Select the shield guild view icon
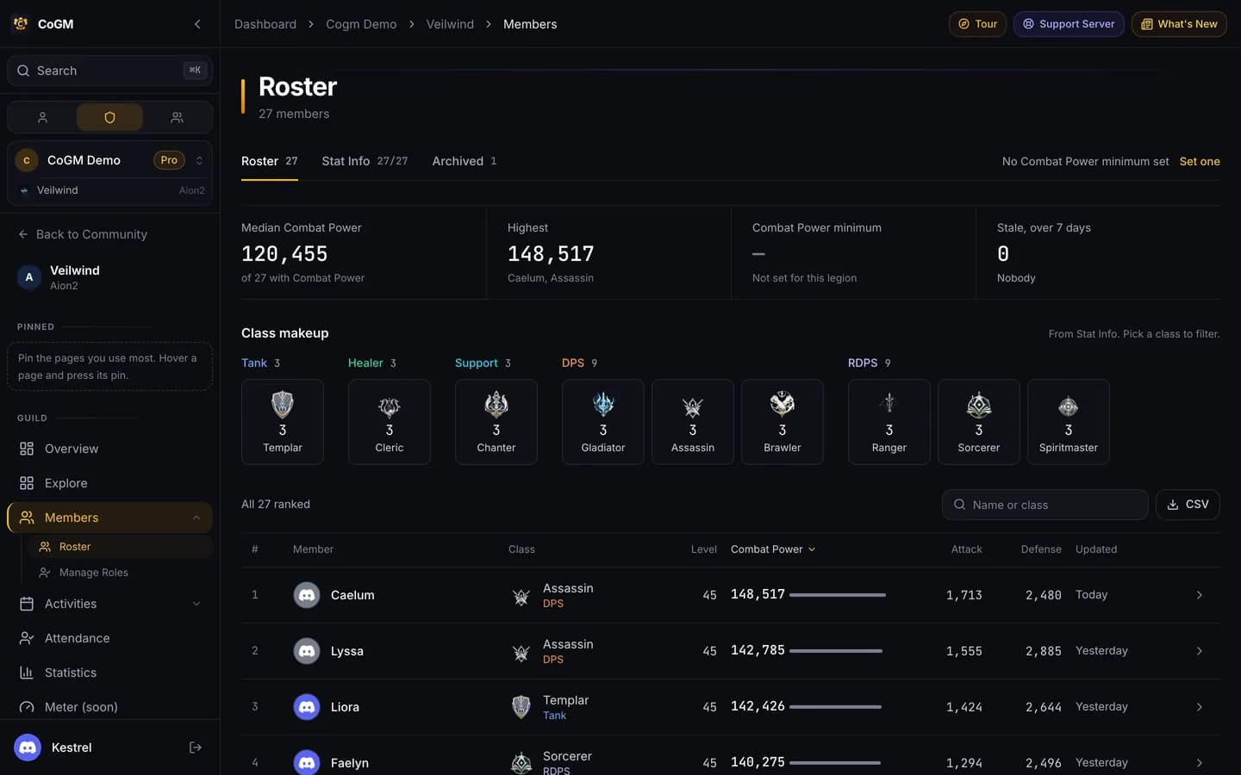The image size is (1241, 775). pyautogui.click(x=109, y=117)
